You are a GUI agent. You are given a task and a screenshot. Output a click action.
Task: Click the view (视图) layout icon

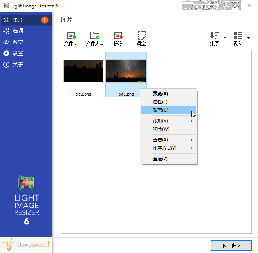(238, 35)
